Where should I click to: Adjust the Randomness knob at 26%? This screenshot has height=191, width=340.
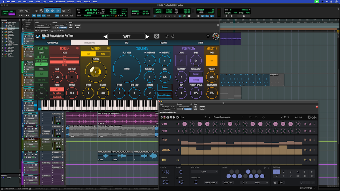point(212,93)
